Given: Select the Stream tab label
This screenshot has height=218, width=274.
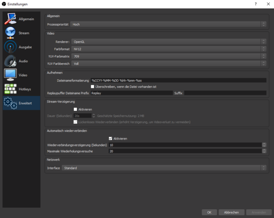Looking at the screenshot, I should (x=24, y=33).
